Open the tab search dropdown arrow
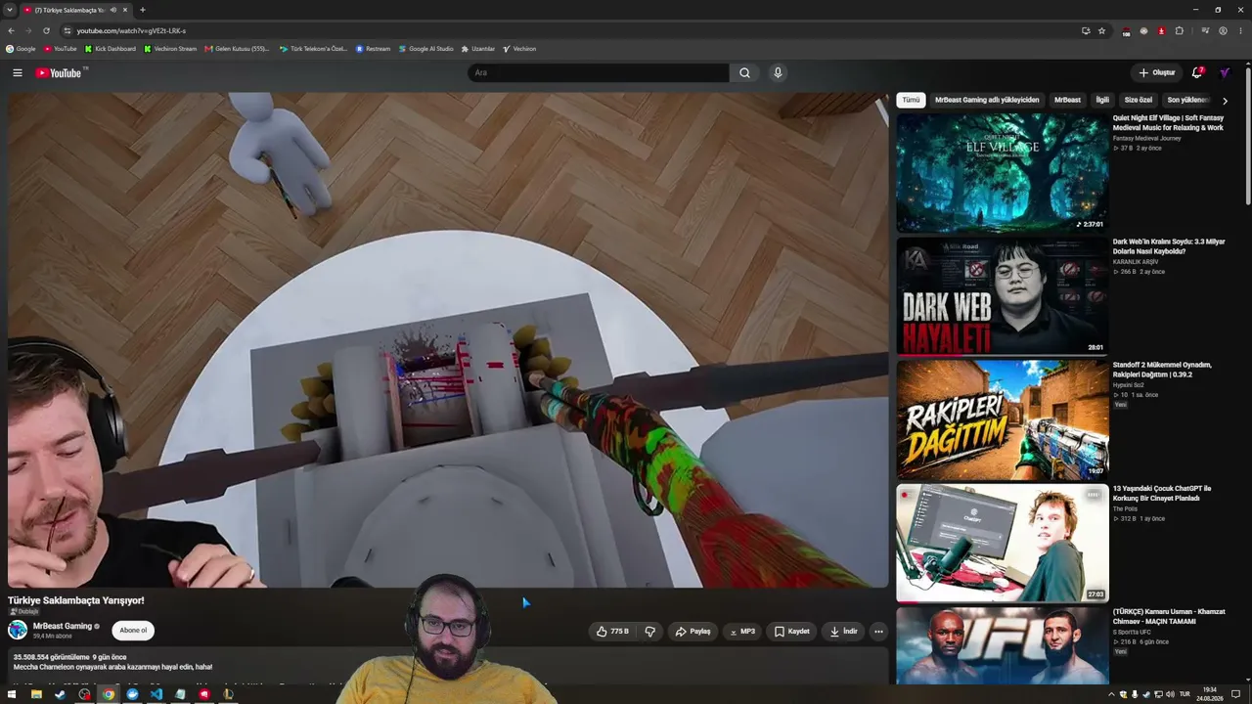 (10, 10)
